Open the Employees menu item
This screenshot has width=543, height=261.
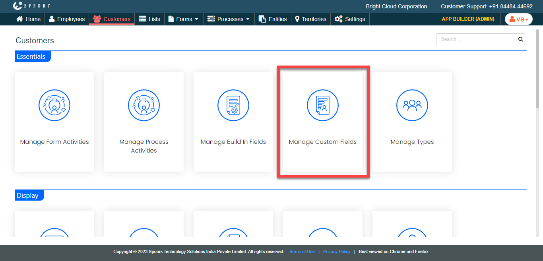tap(67, 19)
